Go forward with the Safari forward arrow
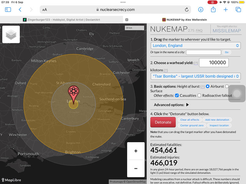Image resolution: width=246 pixels, height=184 pixels. coord(31,10)
